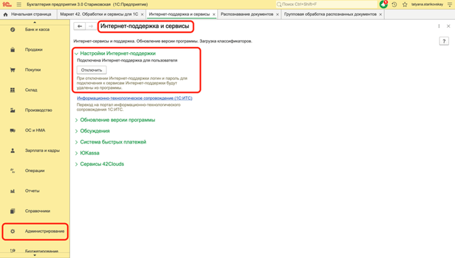Click the 1C logo icon
Viewport: 455px width, 258px height.
7,4
